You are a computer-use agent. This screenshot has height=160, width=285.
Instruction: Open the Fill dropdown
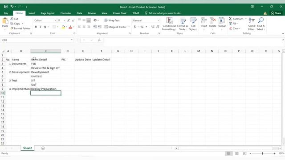233,24
